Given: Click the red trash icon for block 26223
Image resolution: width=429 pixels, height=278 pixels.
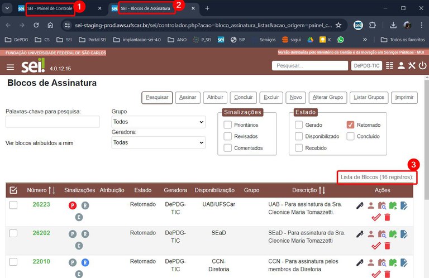Looking at the screenshot, I should coord(387,217).
